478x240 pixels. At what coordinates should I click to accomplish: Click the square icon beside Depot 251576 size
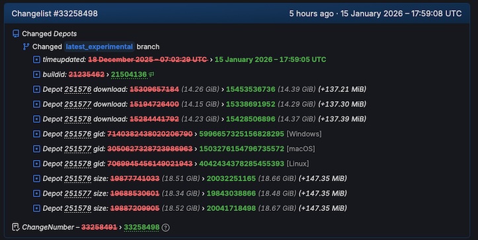coord(36,179)
